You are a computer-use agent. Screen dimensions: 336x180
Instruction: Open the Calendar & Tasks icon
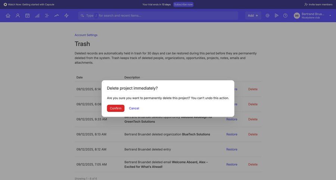[27, 16]
